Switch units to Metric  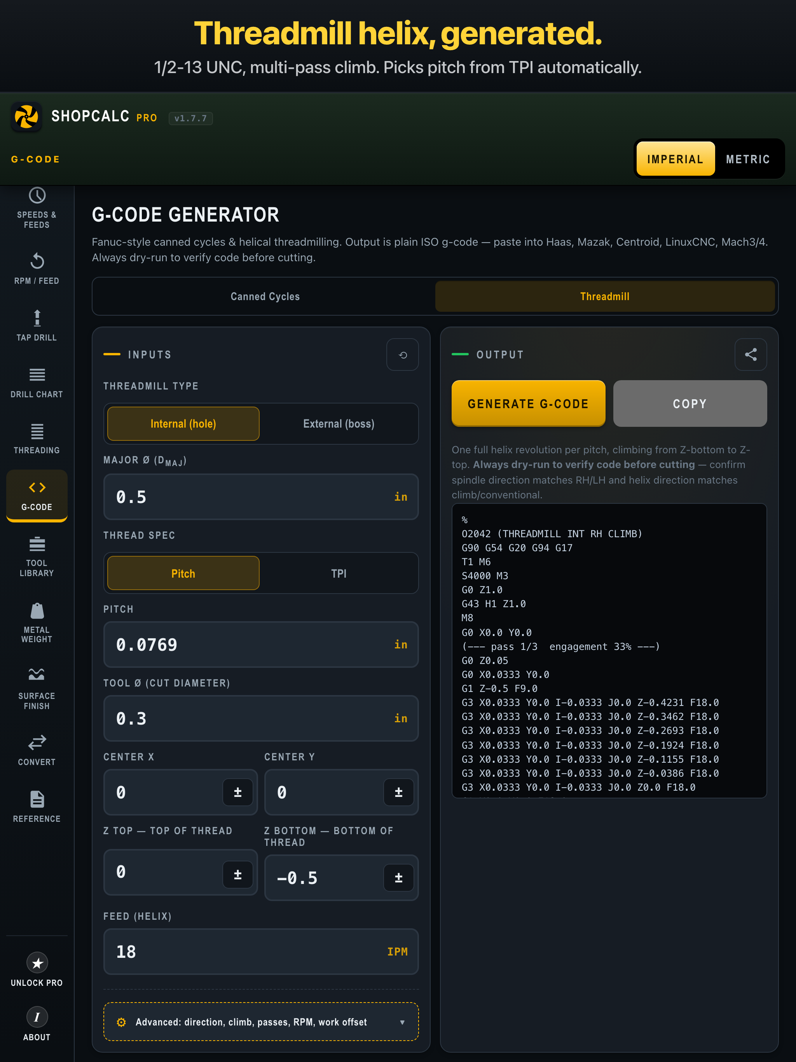pos(748,159)
